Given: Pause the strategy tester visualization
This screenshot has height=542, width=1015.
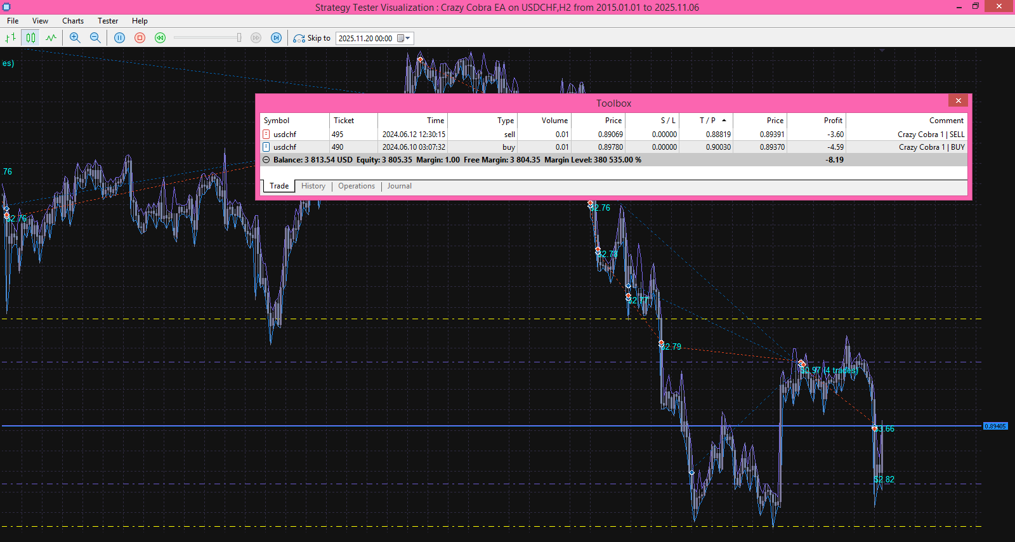Looking at the screenshot, I should 119,38.
